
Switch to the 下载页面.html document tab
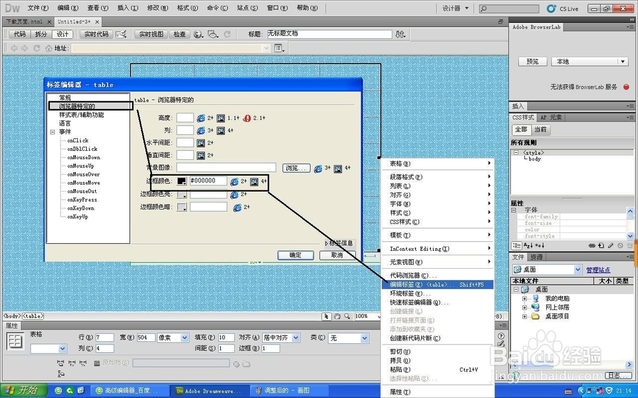click(x=27, y=22)
